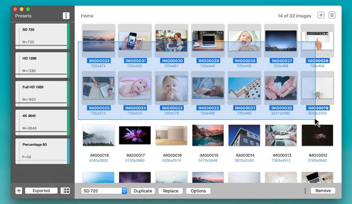Select the SD 720 preset card
The image size is (352, 204).
point(43,36)
